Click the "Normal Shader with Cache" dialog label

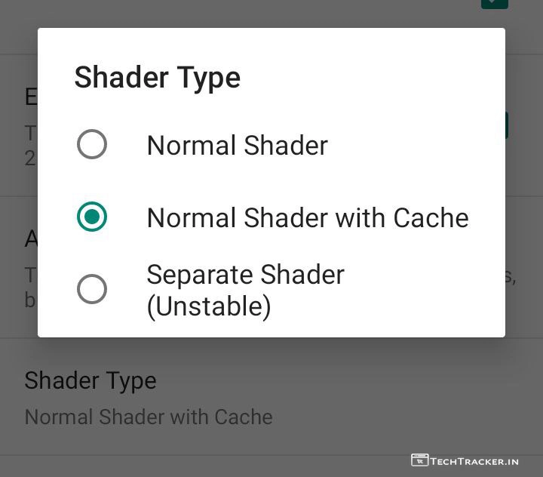point(307,217)
